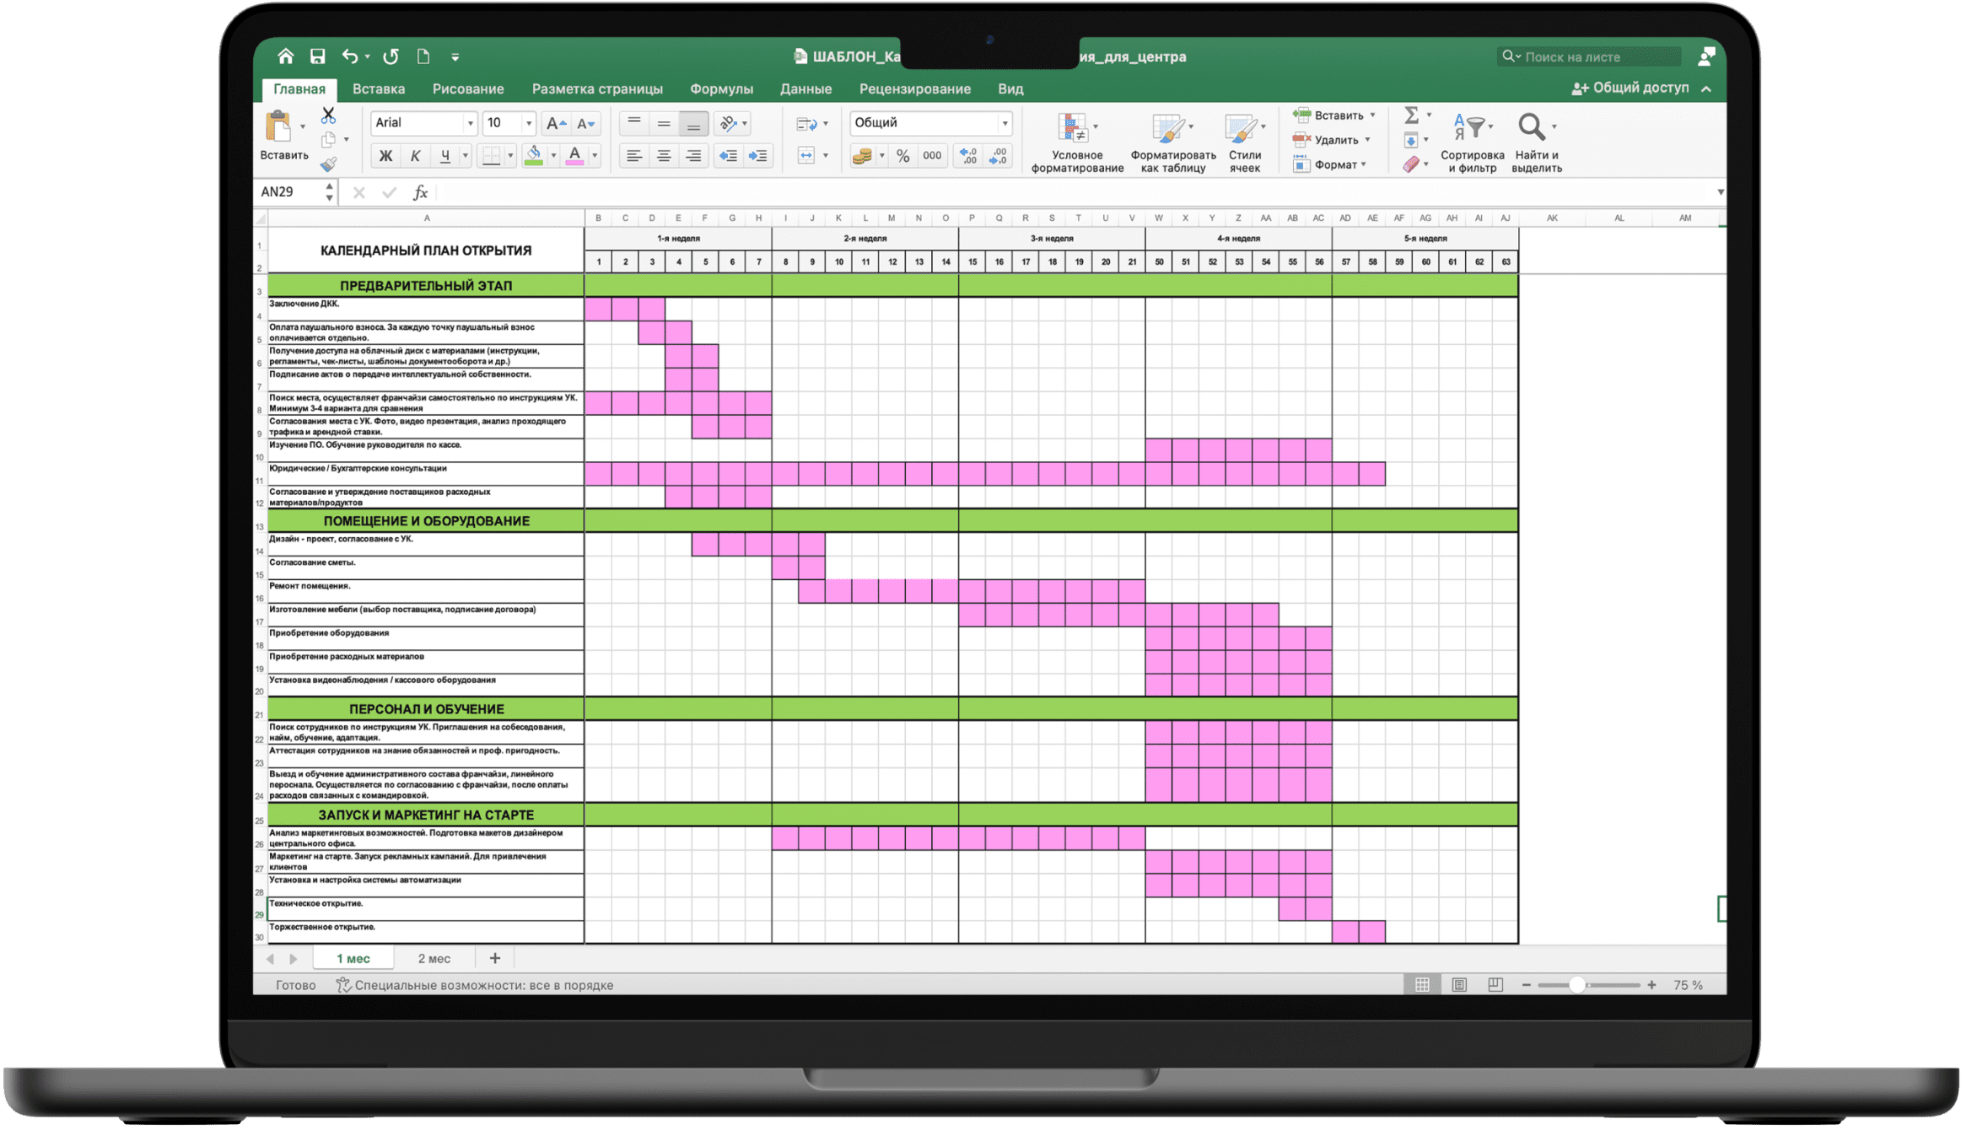
Task: Select the Format Painter brush icon
Action: [328, 164]
